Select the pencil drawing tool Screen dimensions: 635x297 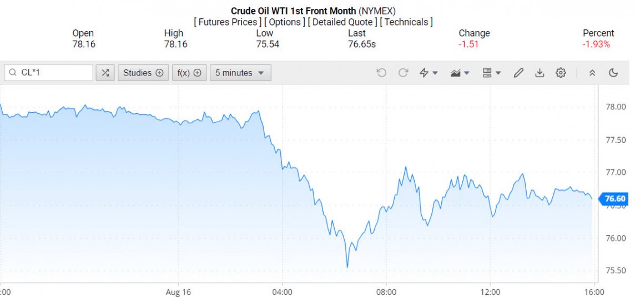(x=518, y=73)
